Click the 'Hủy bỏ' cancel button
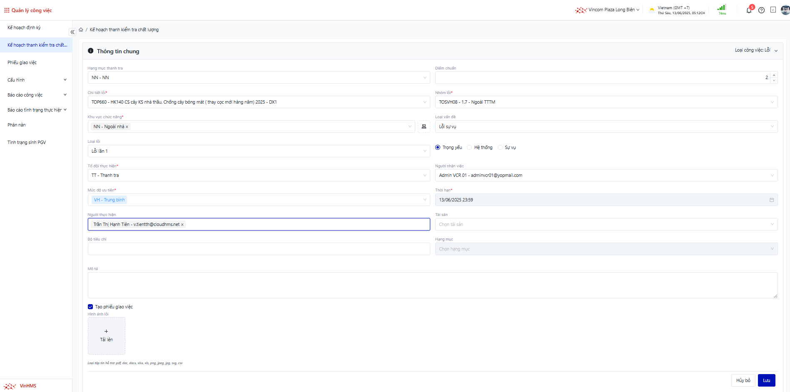Viewport: 790px width, 392px height. coord(743,380)
